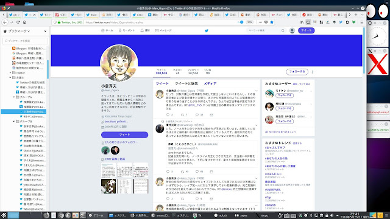The height and width of the screenshot is (219, 390).
Task: Open the Firefox Library icon
Action: (302, 22)
